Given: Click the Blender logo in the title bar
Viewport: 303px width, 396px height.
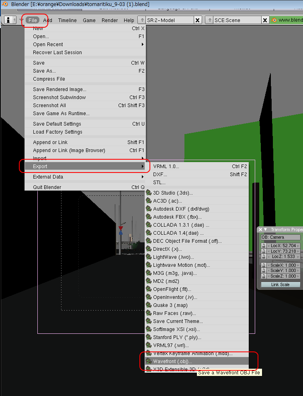Looking at the screenshot, I should (x=5, y=4).
